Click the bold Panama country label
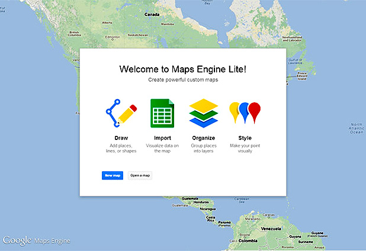The width and height of the screenshot is (366, 251). tap(224, 222)
